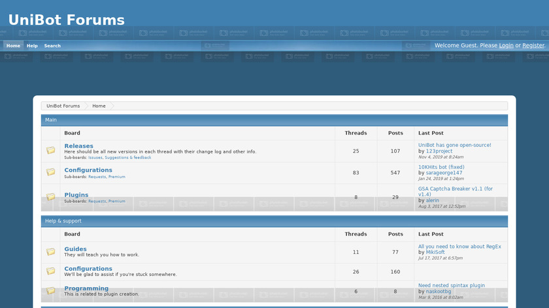Click the Login link

[x=506, y=46]
